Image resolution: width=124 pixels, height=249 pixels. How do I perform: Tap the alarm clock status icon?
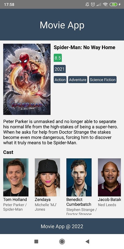click(x=93, y=4)
